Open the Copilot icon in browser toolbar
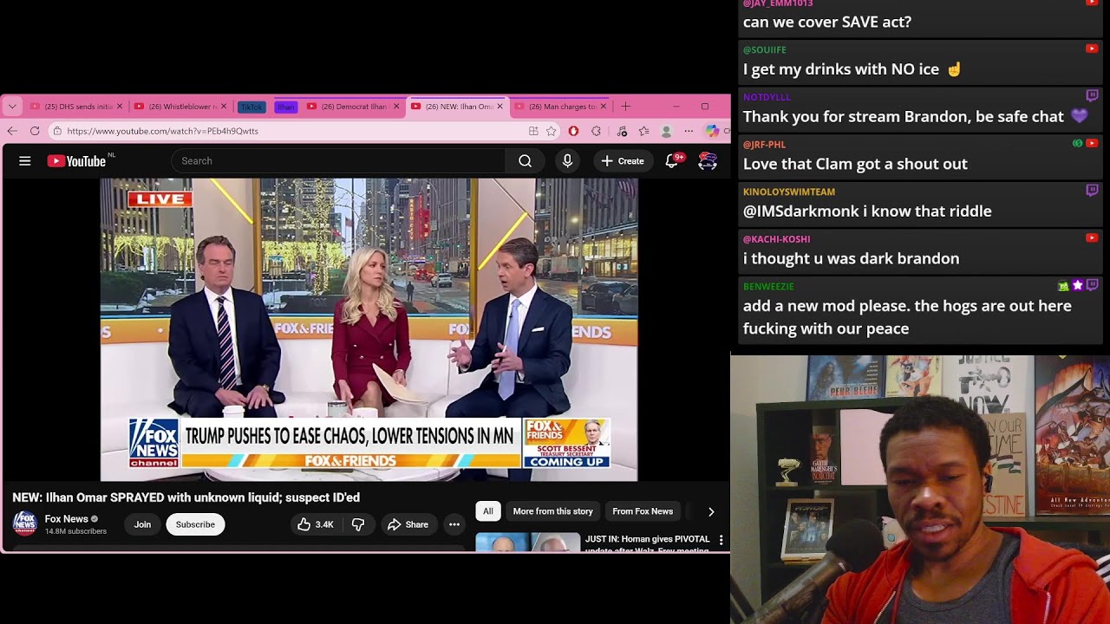 (712, 131)
